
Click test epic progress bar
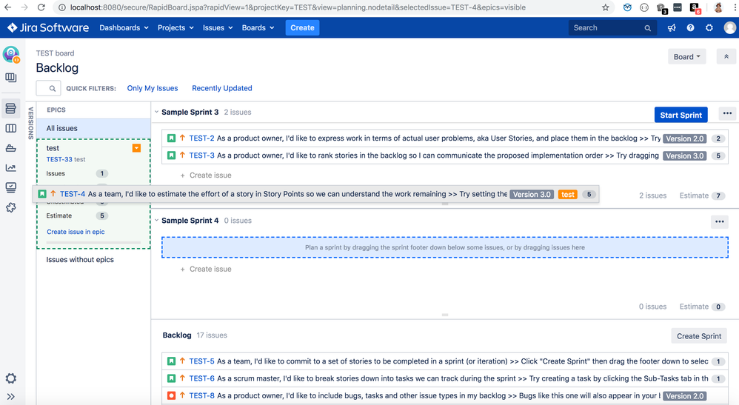tap(93, 242)
